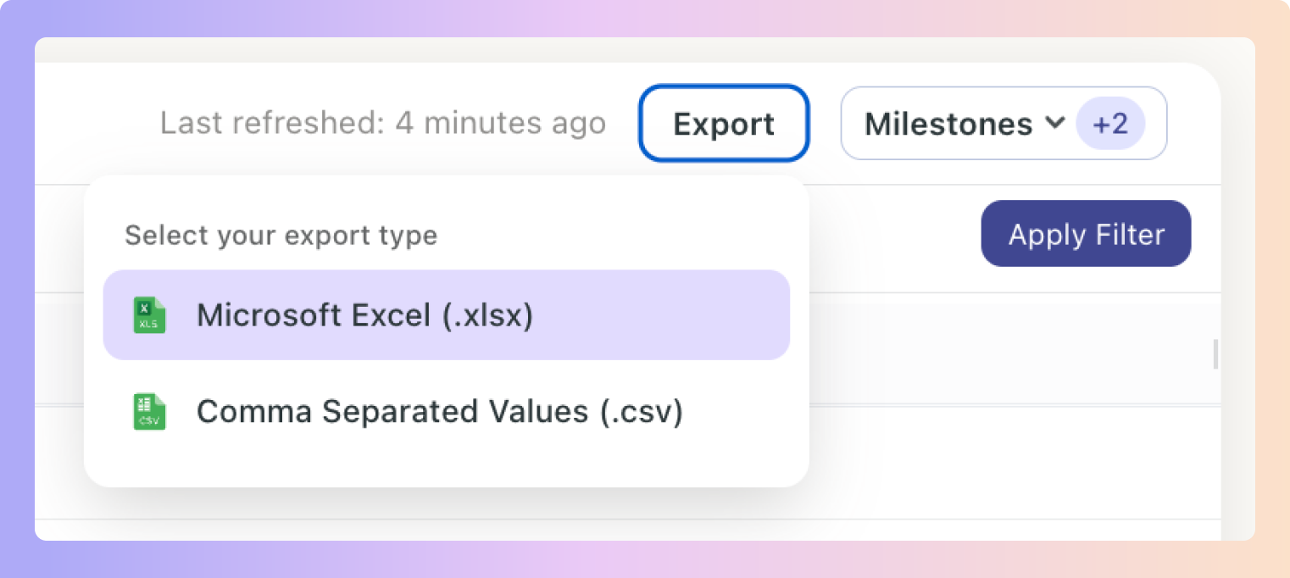Click the Apply Filter button
1290x578 pixels.
1086,234
